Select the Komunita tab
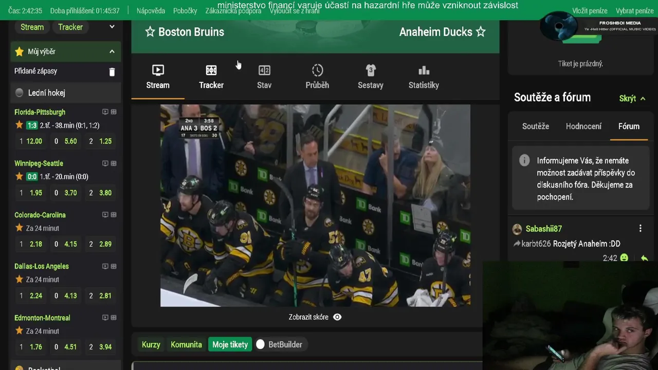 pos(186,344)
